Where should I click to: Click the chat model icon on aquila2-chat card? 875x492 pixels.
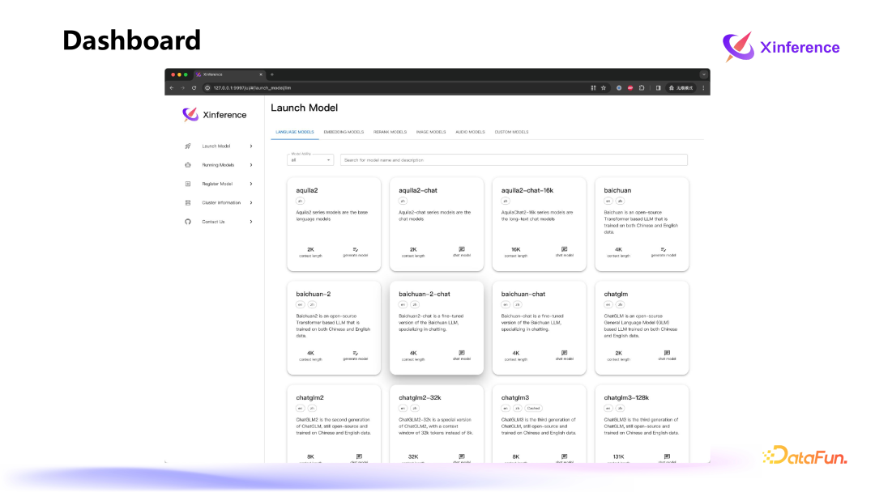[x=462, y=249]
